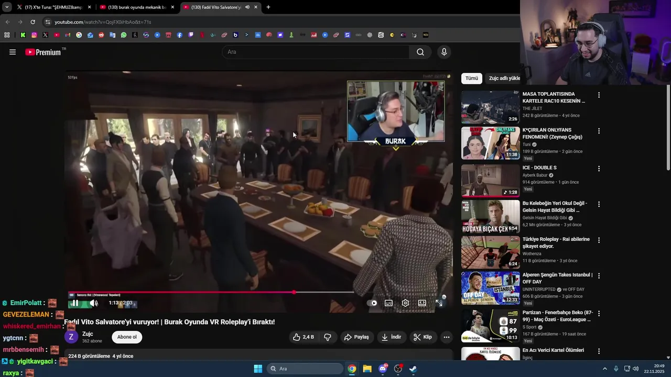Open player settings gear

coord(405,303)
